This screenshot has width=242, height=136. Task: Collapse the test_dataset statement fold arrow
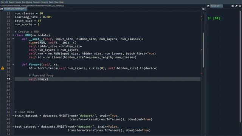(x=13, y=127)
